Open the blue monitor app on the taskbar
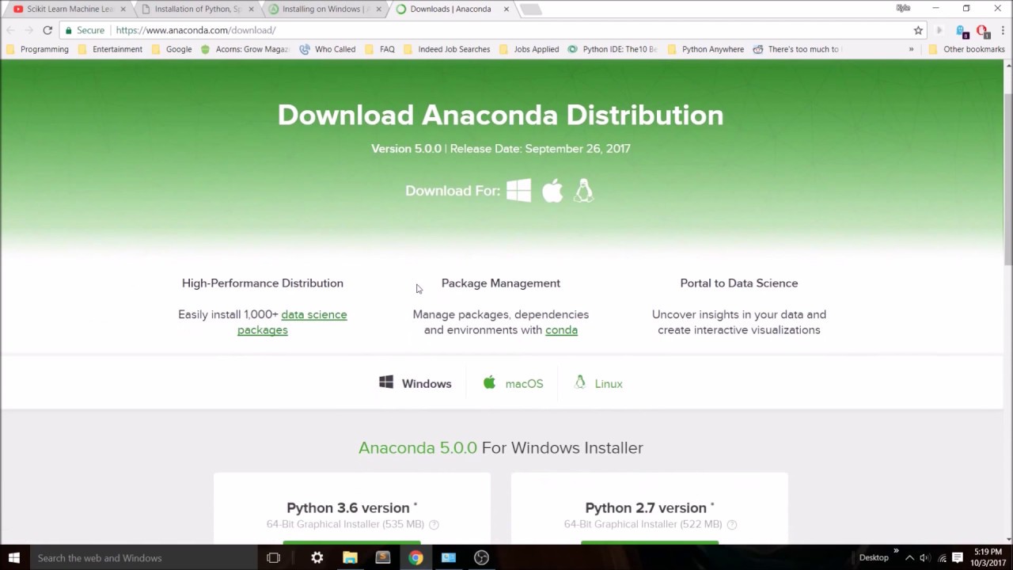The width and height of the screenshot is (1013, 570). [449, 557]
